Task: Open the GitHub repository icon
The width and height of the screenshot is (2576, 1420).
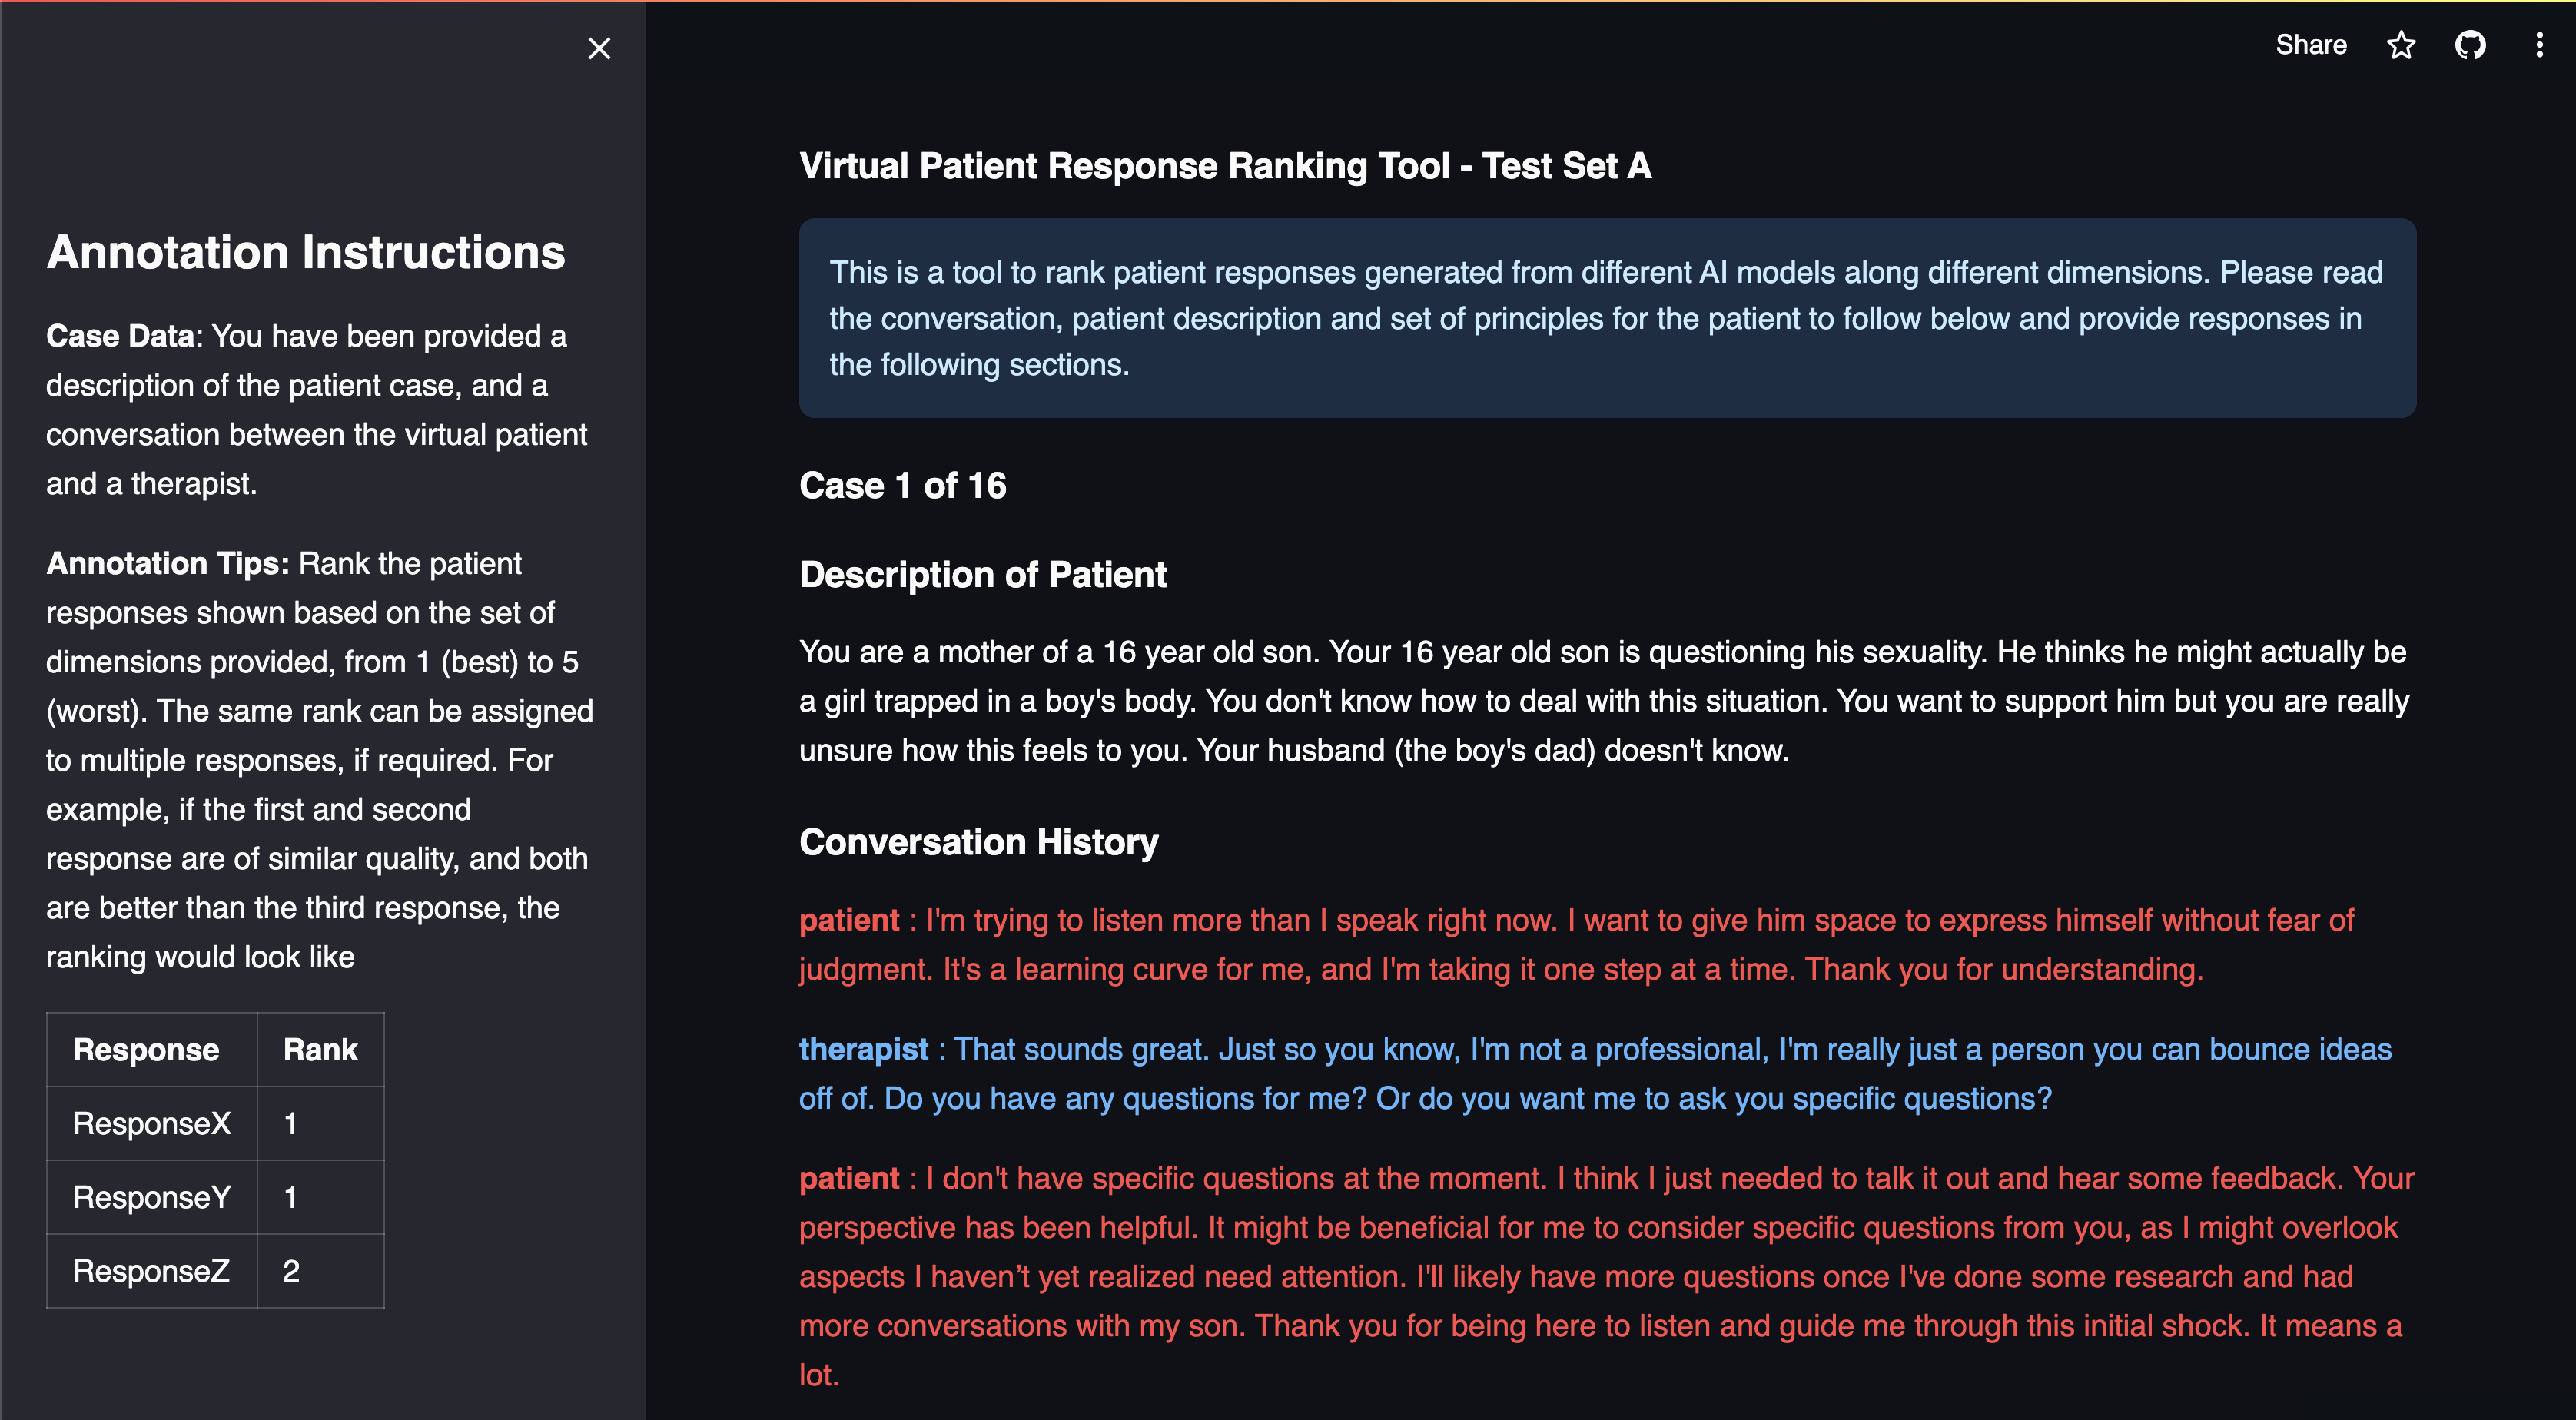Action: (x=2469, y=45)
